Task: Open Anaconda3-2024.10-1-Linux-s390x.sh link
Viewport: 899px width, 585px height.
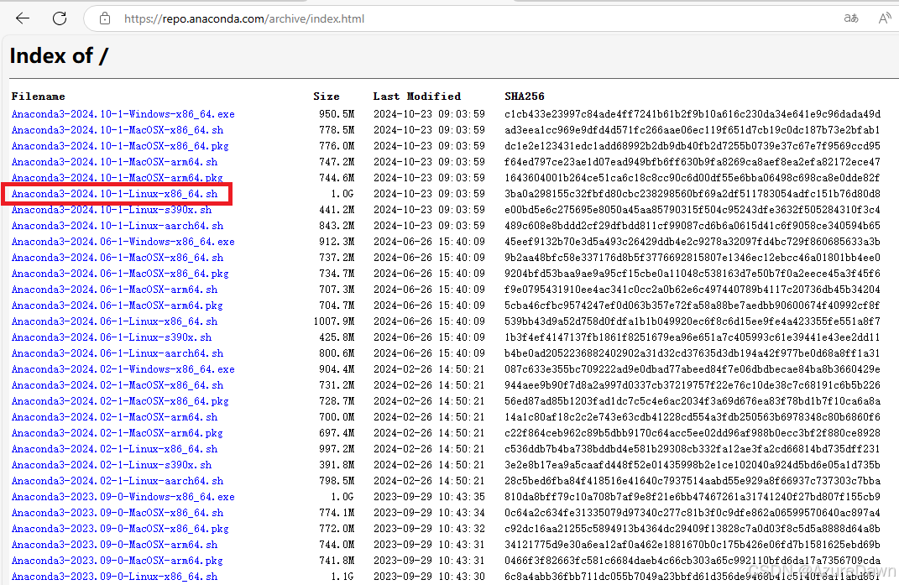Action: [112, 210]
